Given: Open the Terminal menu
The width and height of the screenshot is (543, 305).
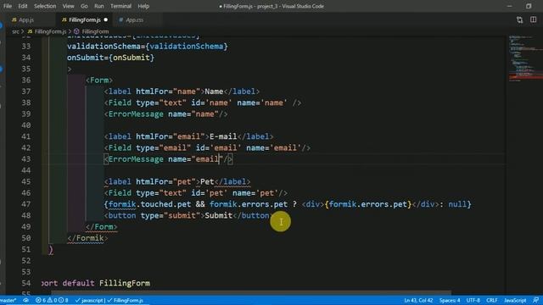Looking at the screenshot, I should tap(120, 6).
